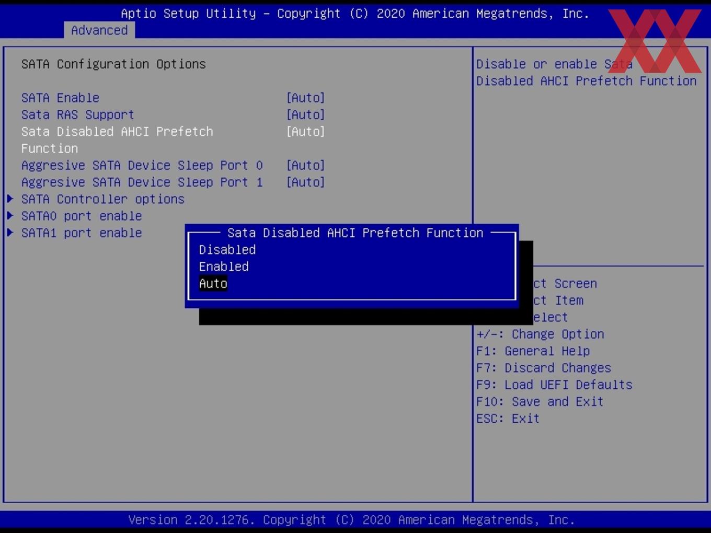The height and width of the screenshot is (533, 711).
Task: Click the AHCI Prefetch [Auto] value
Action: [306, 131]
